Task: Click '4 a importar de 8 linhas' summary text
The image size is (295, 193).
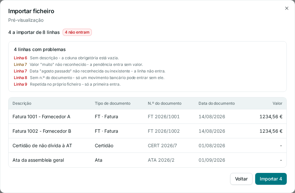Action: (x=34, y=32)
